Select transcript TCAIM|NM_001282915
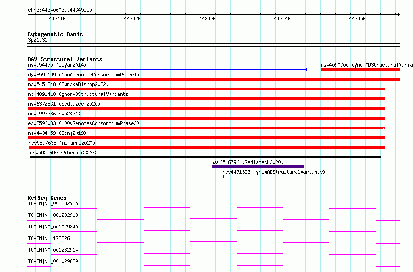 [x=53, y=203]
